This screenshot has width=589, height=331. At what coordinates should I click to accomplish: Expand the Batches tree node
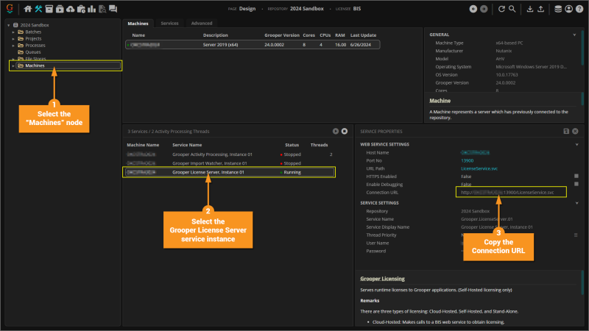click(13, 32)
